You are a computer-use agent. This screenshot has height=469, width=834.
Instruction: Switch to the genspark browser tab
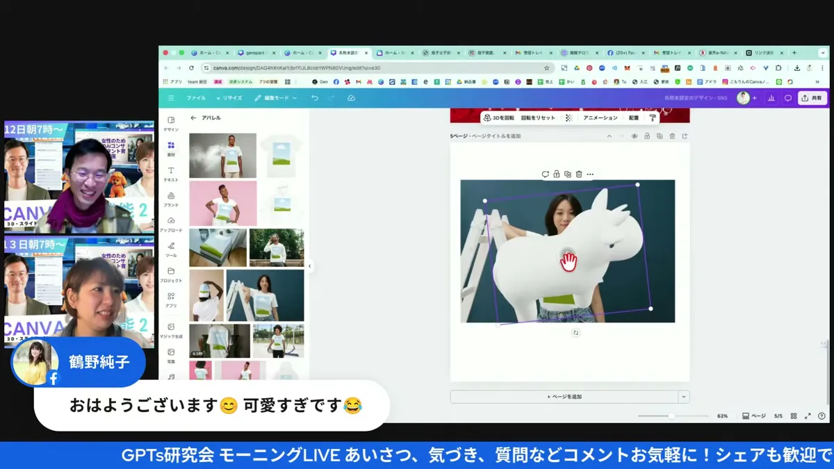coord(256,53)
